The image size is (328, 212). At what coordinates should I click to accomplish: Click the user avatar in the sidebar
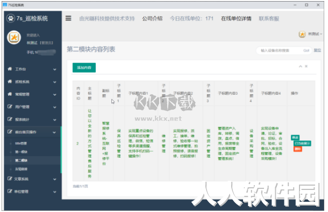[x=14, y=38]
